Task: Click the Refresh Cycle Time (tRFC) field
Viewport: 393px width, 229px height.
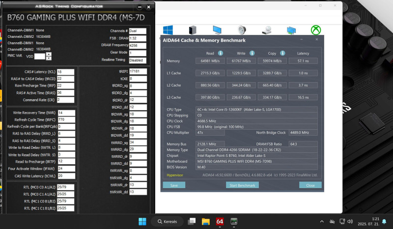Action: (x=66, y=119)
